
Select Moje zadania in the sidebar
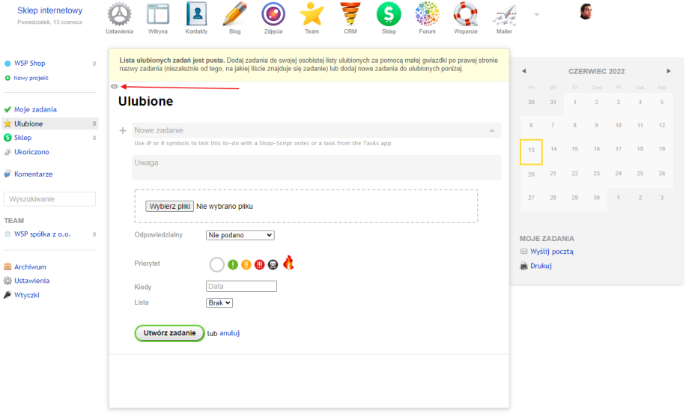35,109
